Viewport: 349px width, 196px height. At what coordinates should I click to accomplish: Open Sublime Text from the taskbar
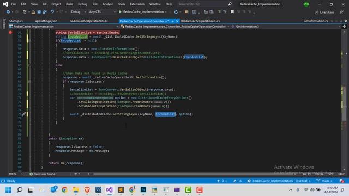(121, 190)
